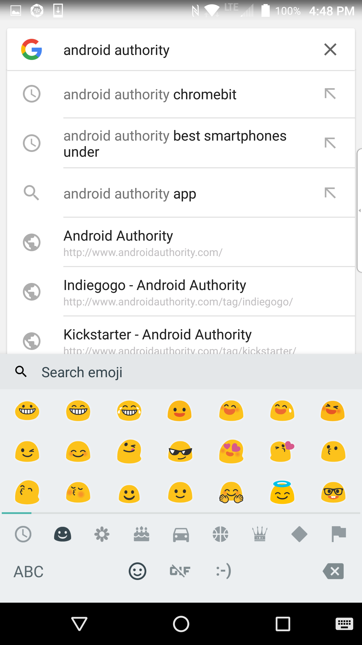
Task: Open the Android Authority homepage link
Action: (143, 242)
